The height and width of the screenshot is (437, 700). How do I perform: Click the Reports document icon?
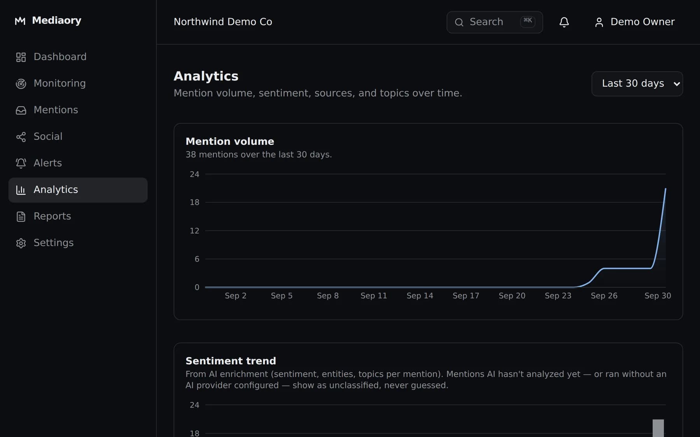pos(21,216)
